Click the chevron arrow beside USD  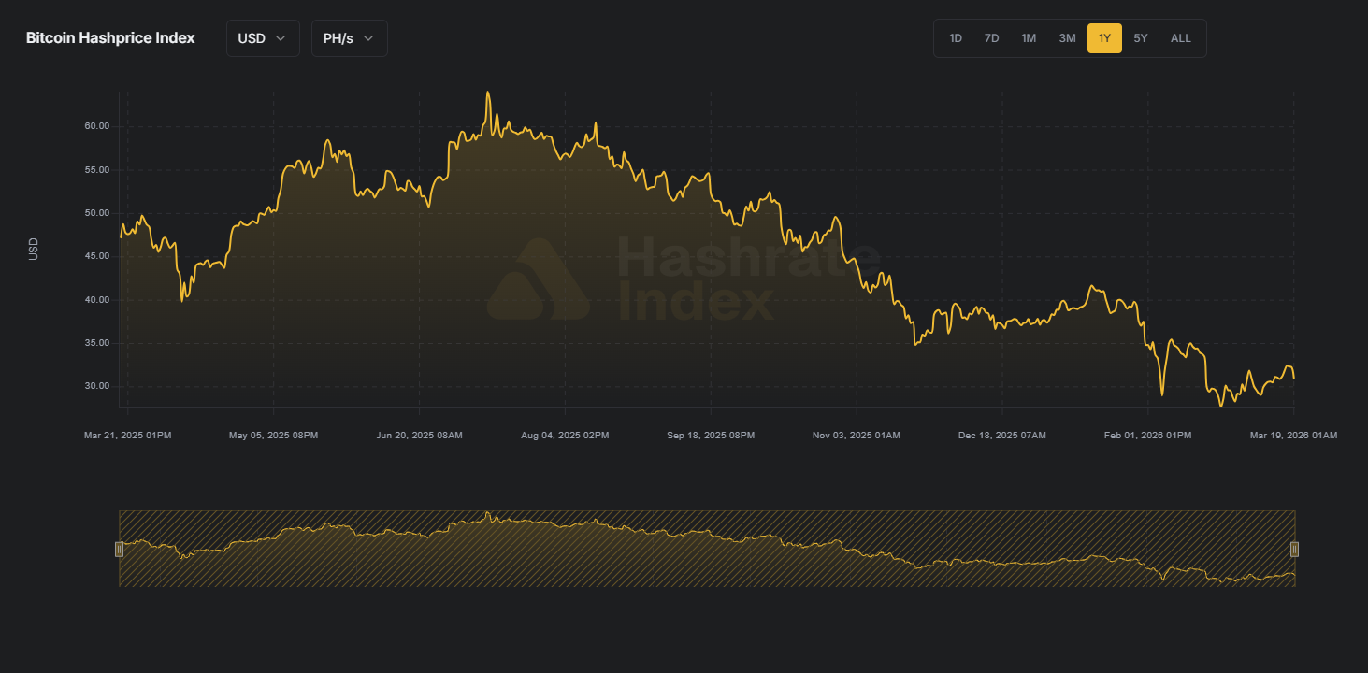click(x=281, y=38)
